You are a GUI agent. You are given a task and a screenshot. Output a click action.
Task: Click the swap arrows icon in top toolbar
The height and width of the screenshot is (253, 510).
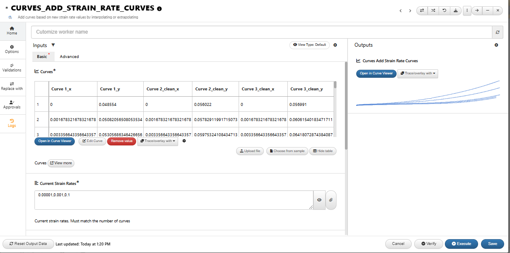(x=422, y=11)
